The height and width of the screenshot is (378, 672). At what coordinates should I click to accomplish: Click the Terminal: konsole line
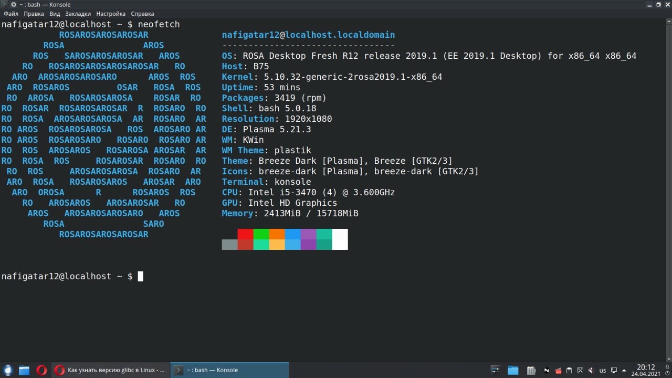point(266,182)
